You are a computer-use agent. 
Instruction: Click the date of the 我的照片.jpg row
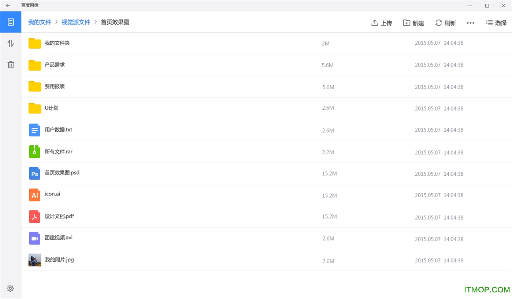pyautogui.click(x=439, y=261)
